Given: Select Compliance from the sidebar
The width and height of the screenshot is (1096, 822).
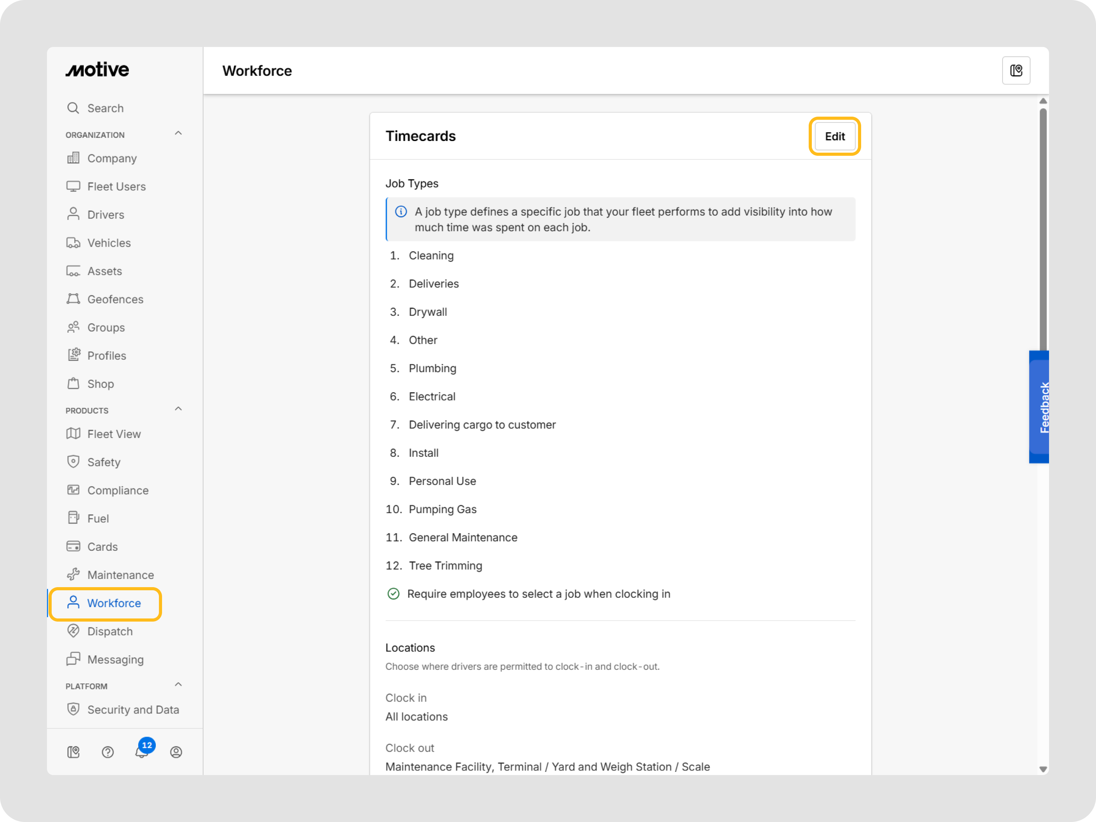Looking at the screenshot, I should coord(118,490).
